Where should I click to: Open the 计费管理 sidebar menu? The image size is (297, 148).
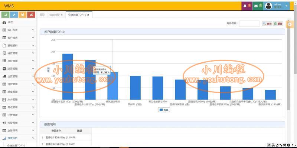point(18,115)
